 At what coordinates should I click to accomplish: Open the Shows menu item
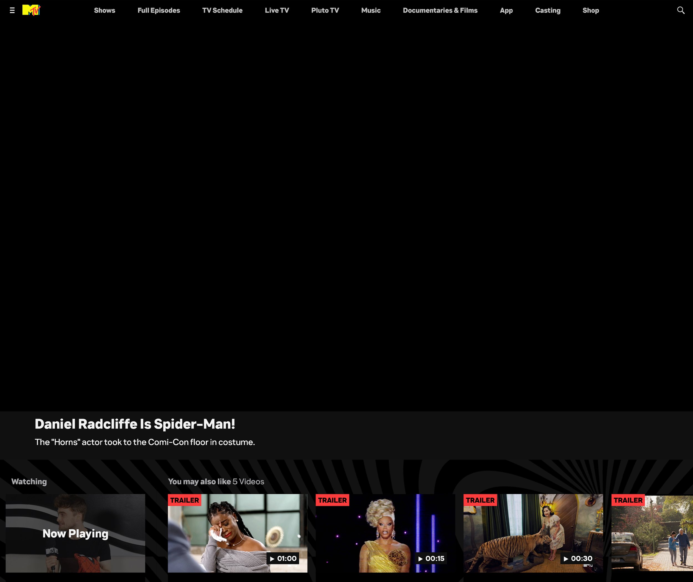coord(105,10)
